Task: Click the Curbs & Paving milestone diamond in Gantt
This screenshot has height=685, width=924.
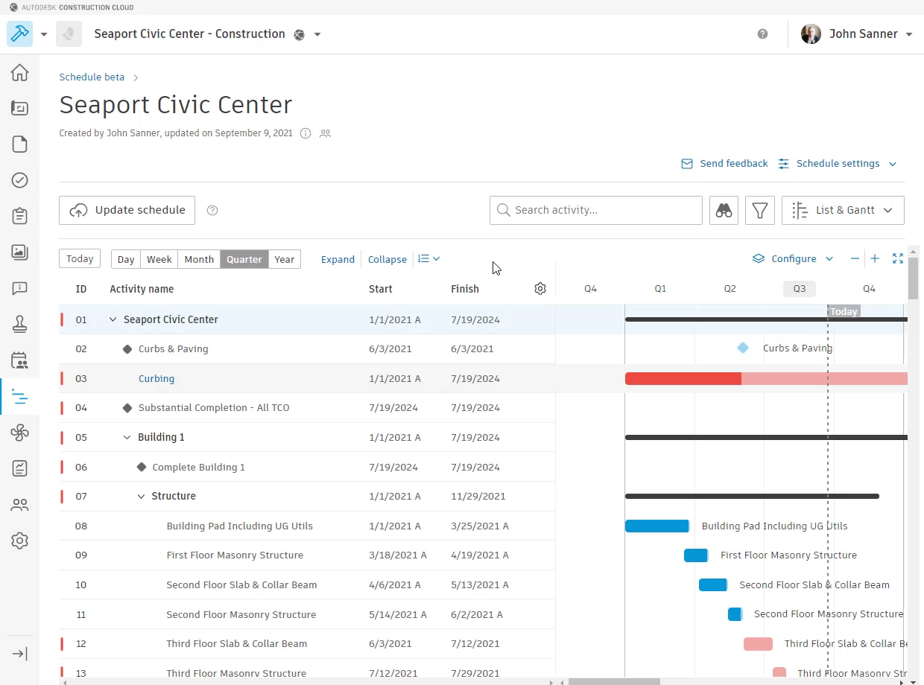Action: pos(743,348)
